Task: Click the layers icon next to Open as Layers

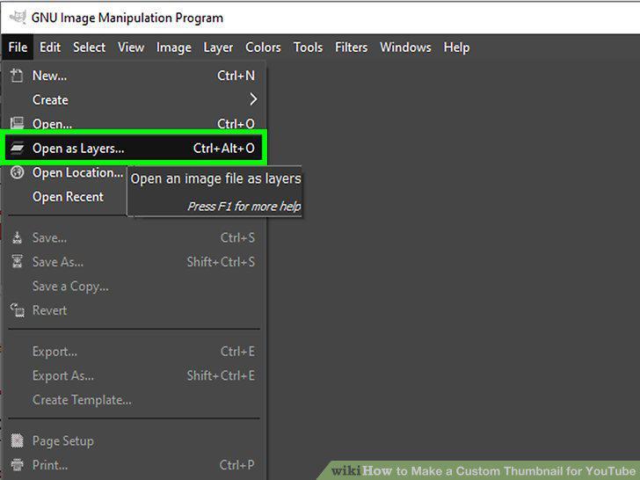Action: point(18,148)
